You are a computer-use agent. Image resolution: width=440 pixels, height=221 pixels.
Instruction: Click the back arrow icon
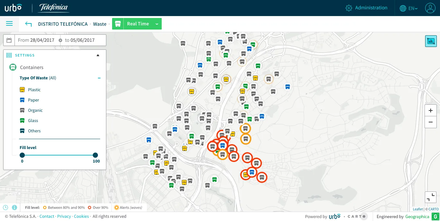coord(28,24)
